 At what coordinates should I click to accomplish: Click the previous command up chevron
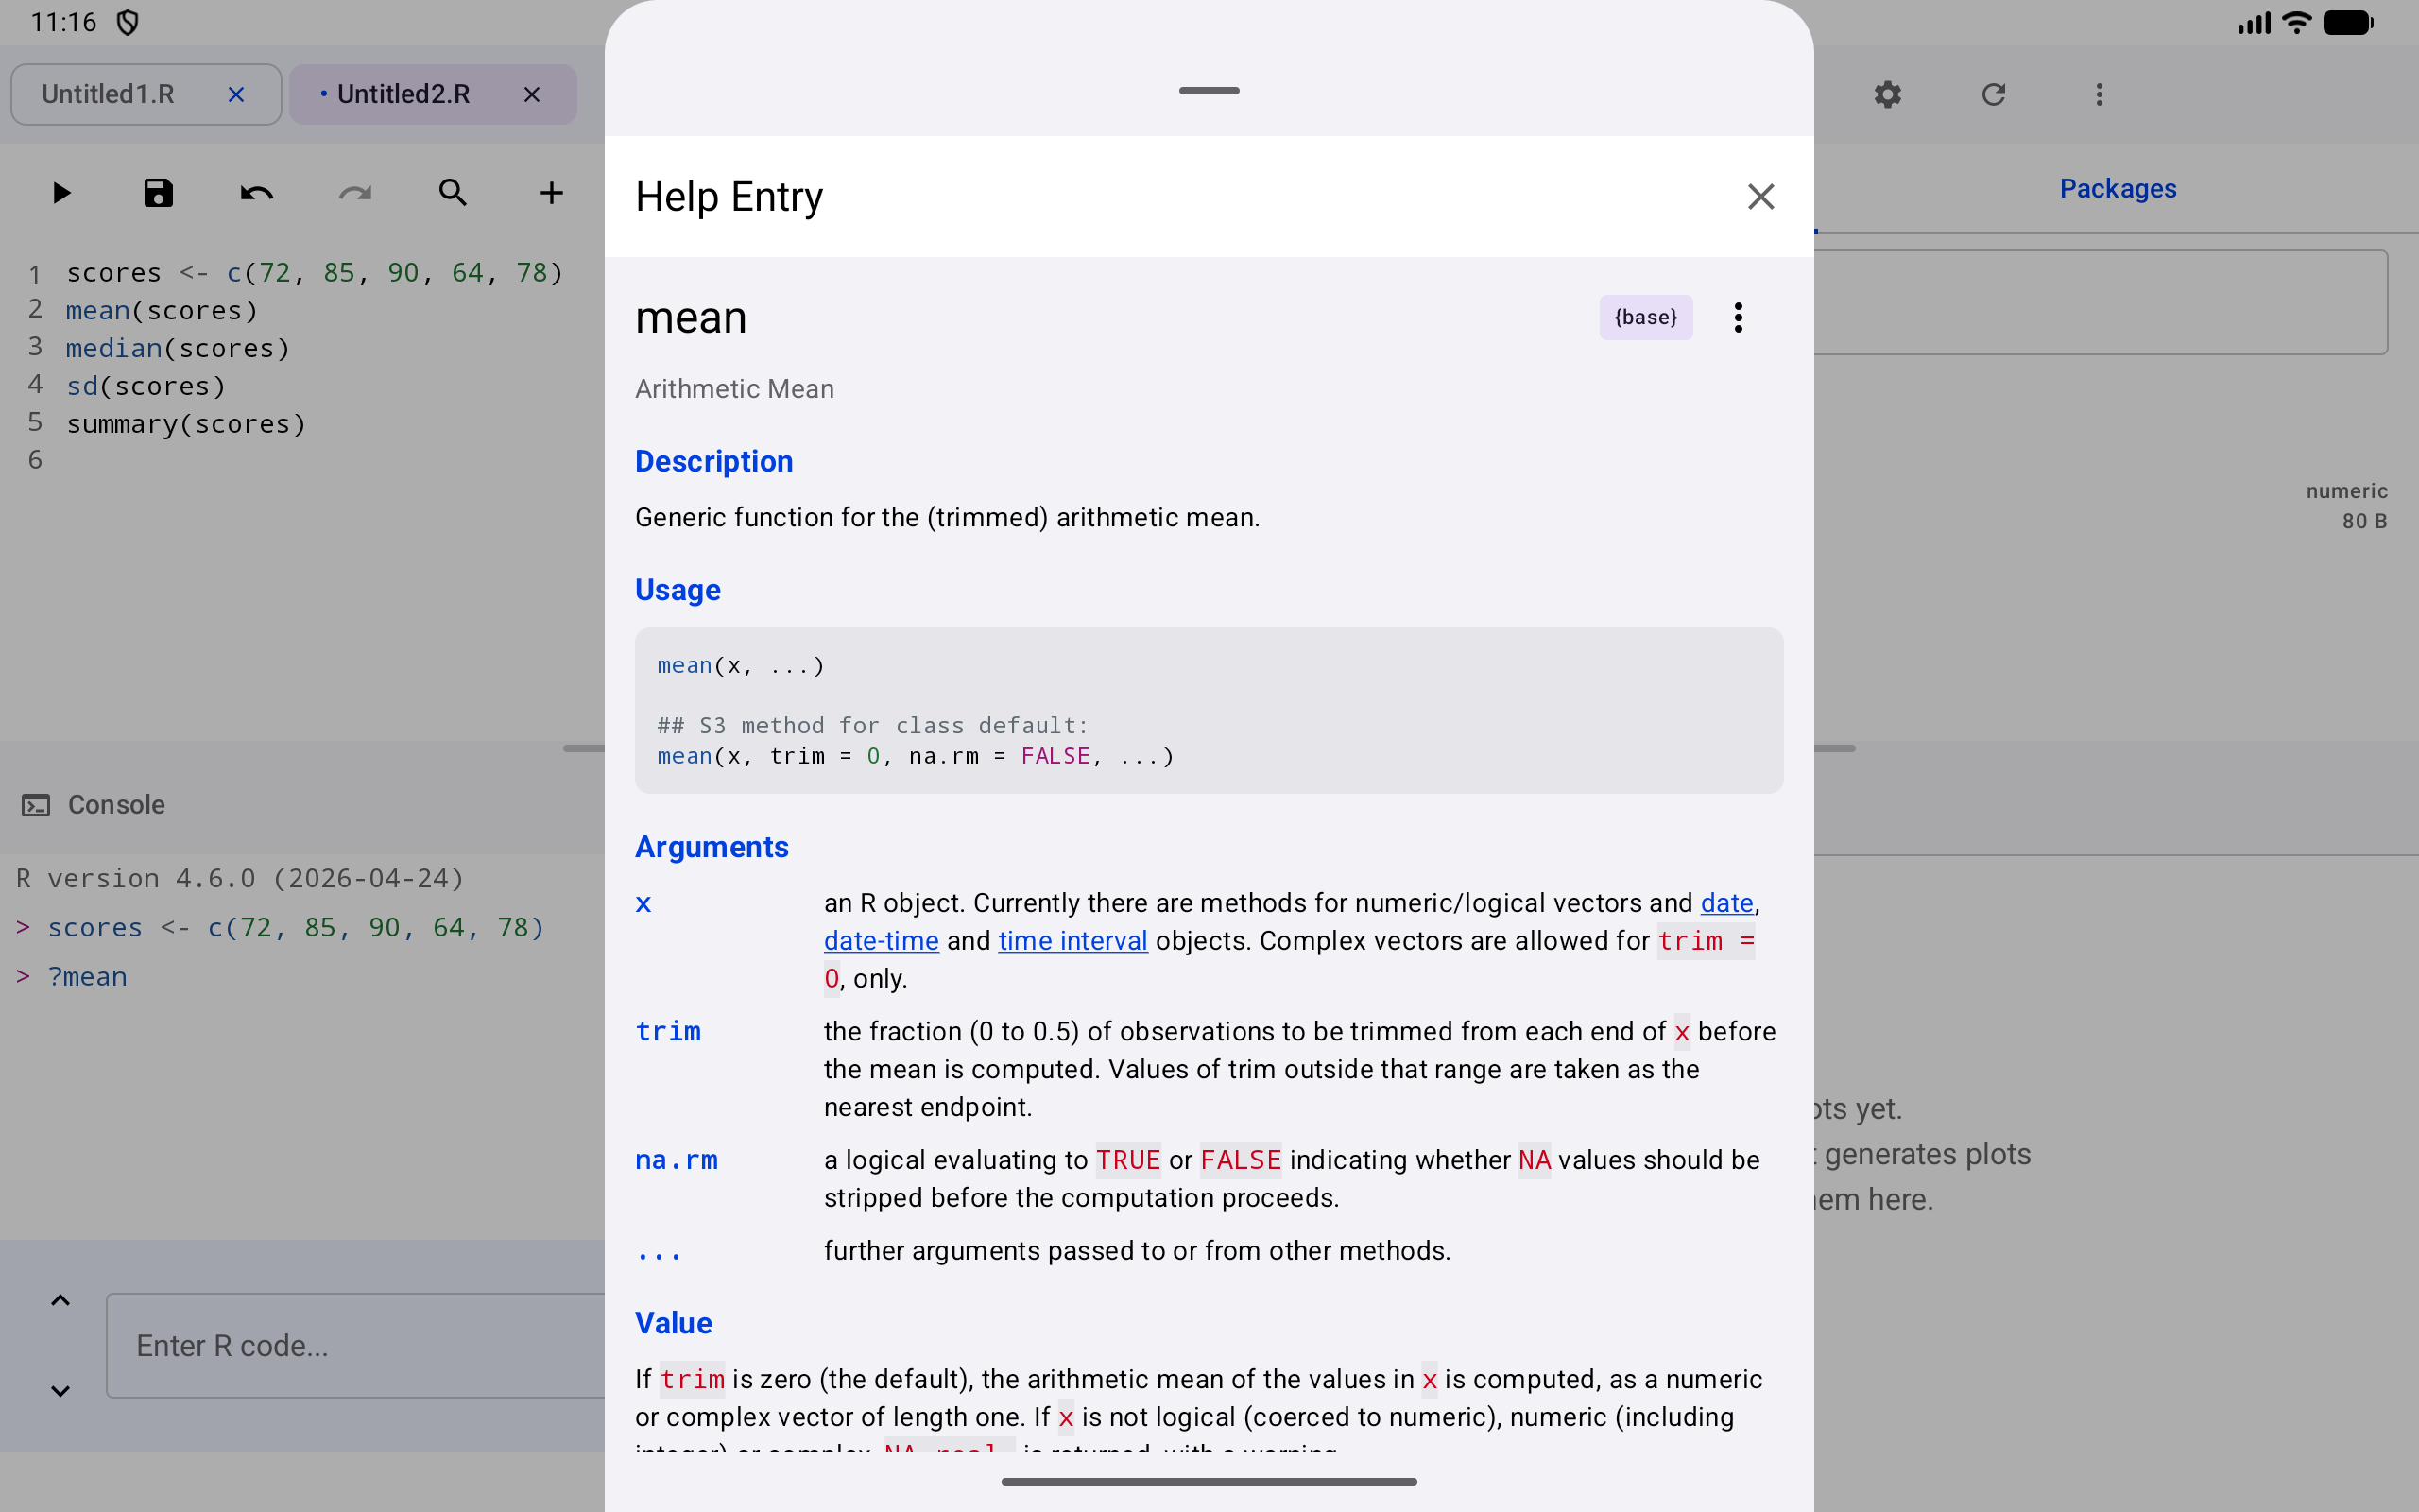pyautogui.click(x=60, y=1300)
